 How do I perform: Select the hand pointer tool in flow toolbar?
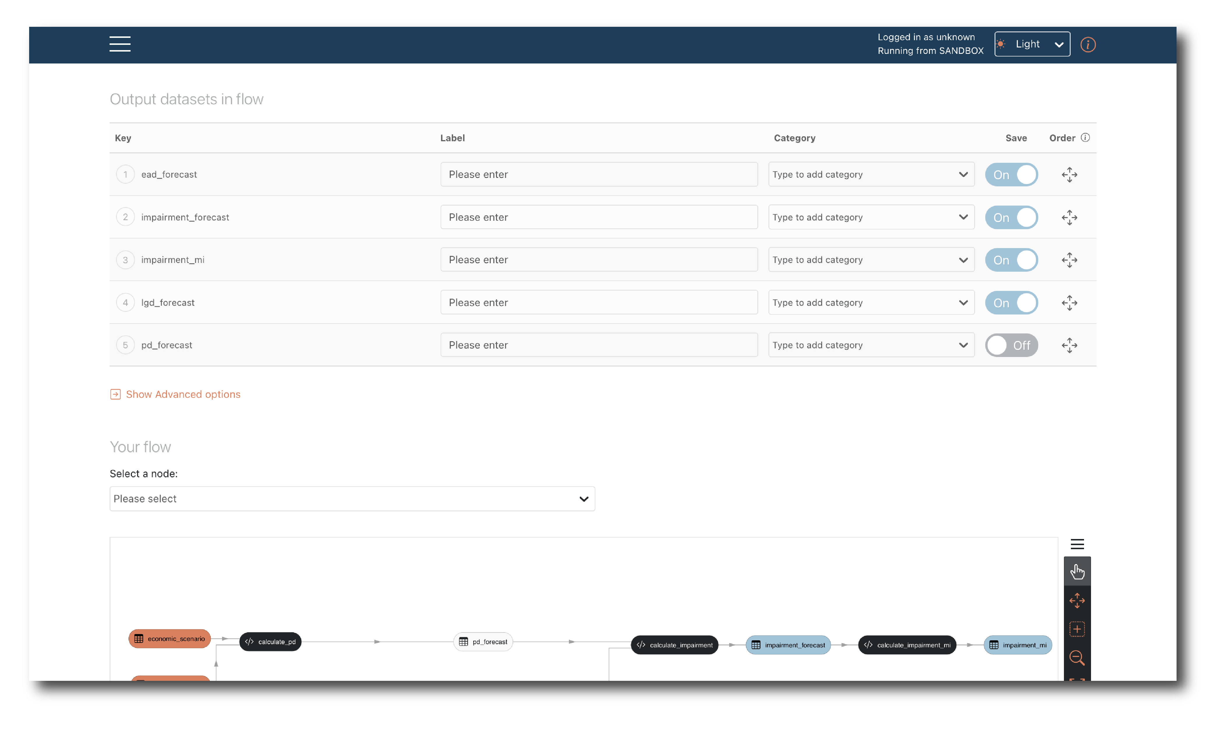click(1076, 571)
